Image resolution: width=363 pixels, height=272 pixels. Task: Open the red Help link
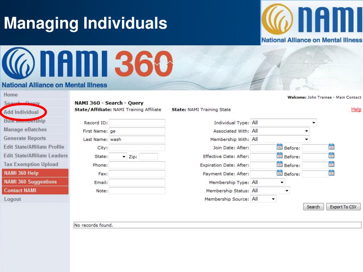356,109
